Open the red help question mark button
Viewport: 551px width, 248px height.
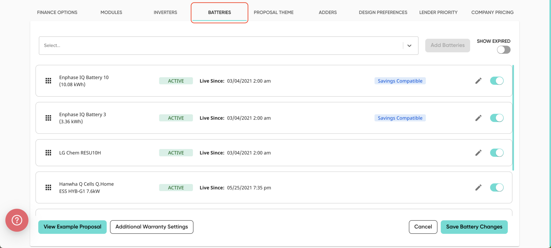(17, 220)
